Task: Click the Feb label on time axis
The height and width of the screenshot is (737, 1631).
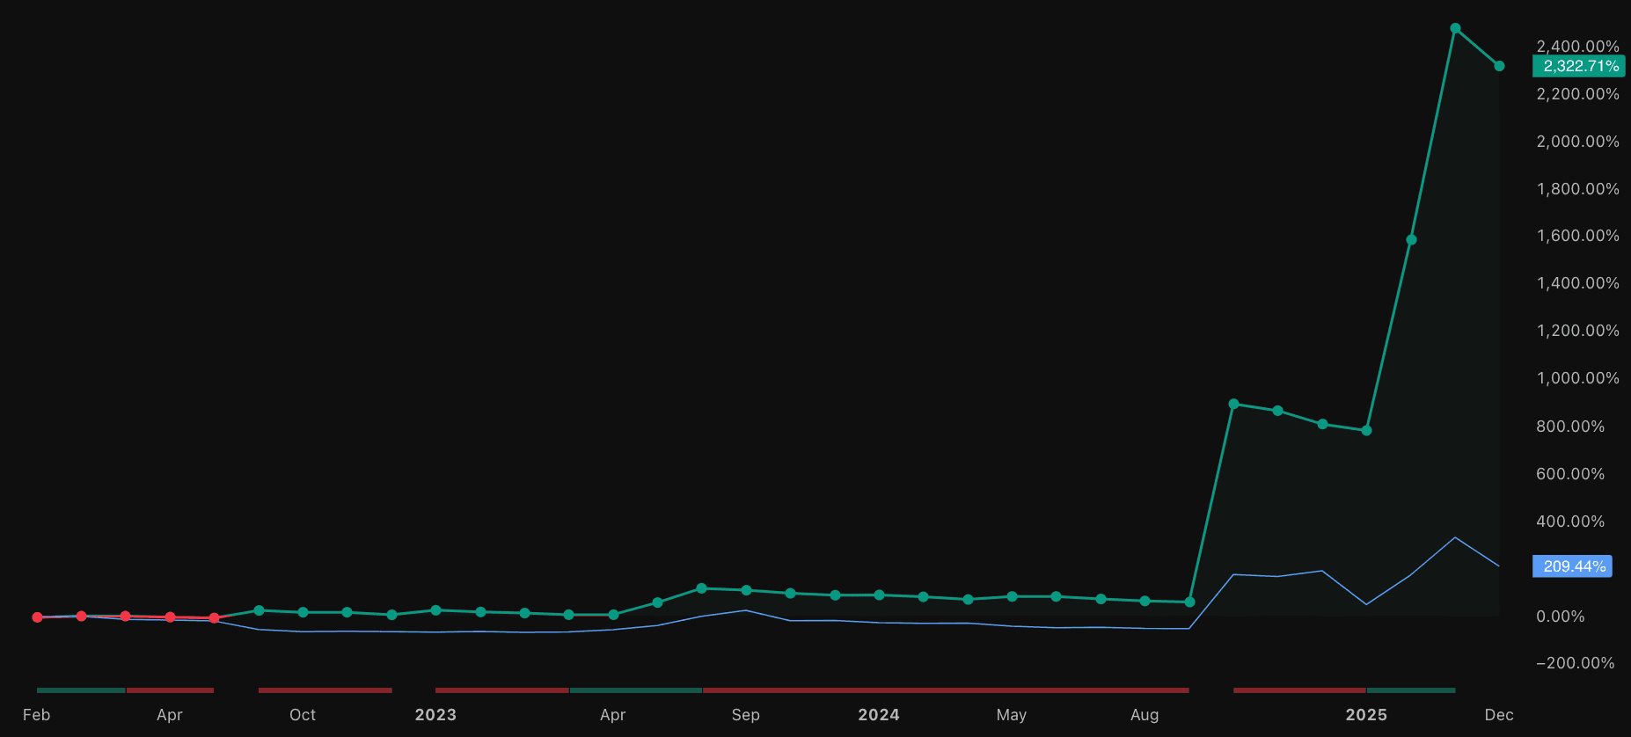Action: click(x=37, y=715)
